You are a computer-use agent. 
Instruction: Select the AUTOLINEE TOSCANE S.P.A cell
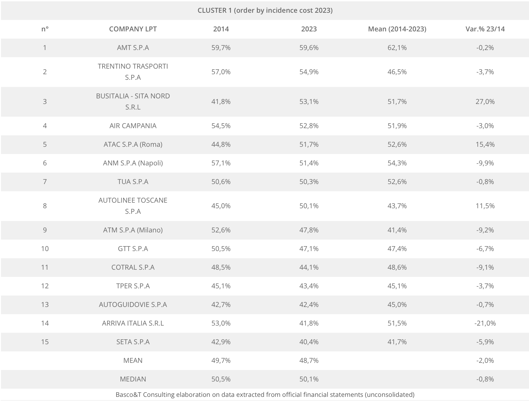pos(133,206)
